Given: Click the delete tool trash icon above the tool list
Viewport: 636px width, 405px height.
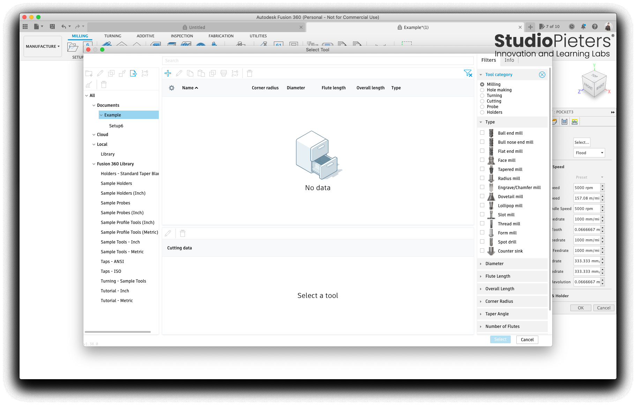Looking at the screenshot, I should click(249, 73).
